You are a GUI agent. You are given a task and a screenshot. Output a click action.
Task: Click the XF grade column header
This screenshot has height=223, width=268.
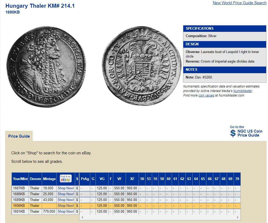tap(132, 179)
